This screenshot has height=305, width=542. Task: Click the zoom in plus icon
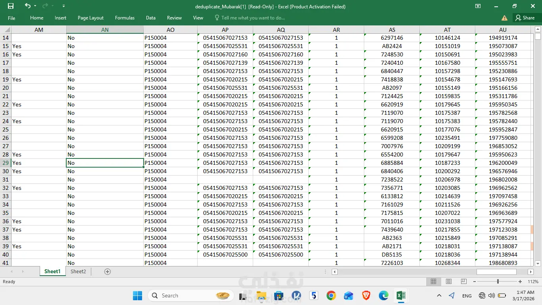point(520,282)
